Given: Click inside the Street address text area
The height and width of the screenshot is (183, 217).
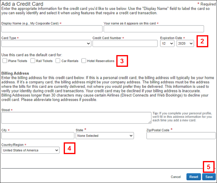Looking at the screenshot, I should coord(76,118).
